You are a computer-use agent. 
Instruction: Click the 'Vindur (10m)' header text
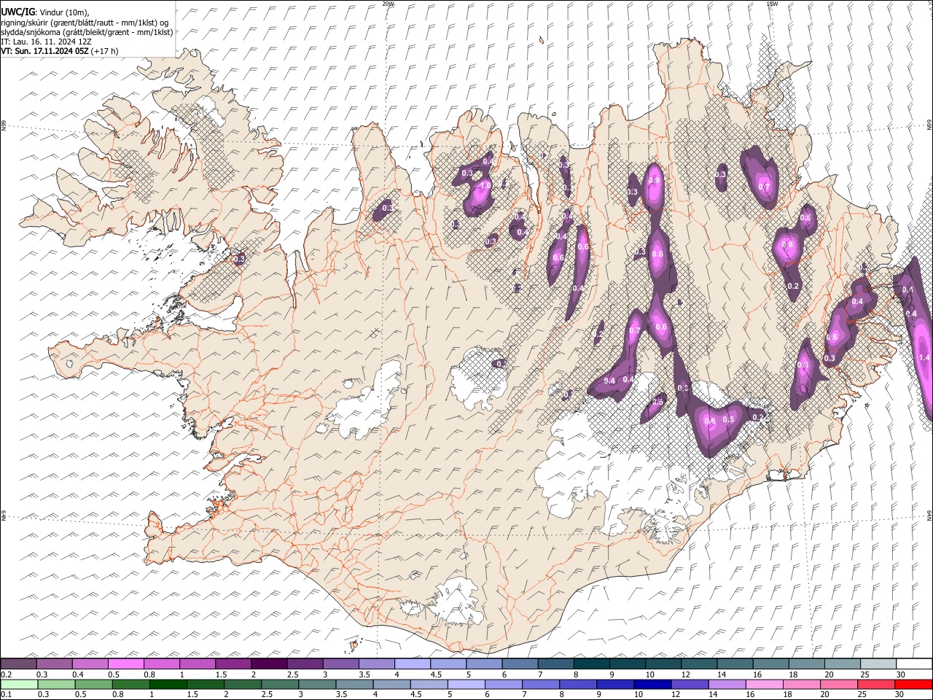(x=63, y=12)
